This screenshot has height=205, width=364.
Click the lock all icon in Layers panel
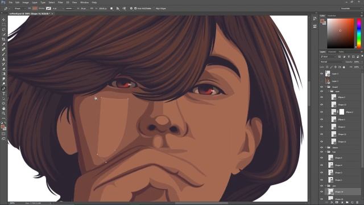(x=344, y=67)
